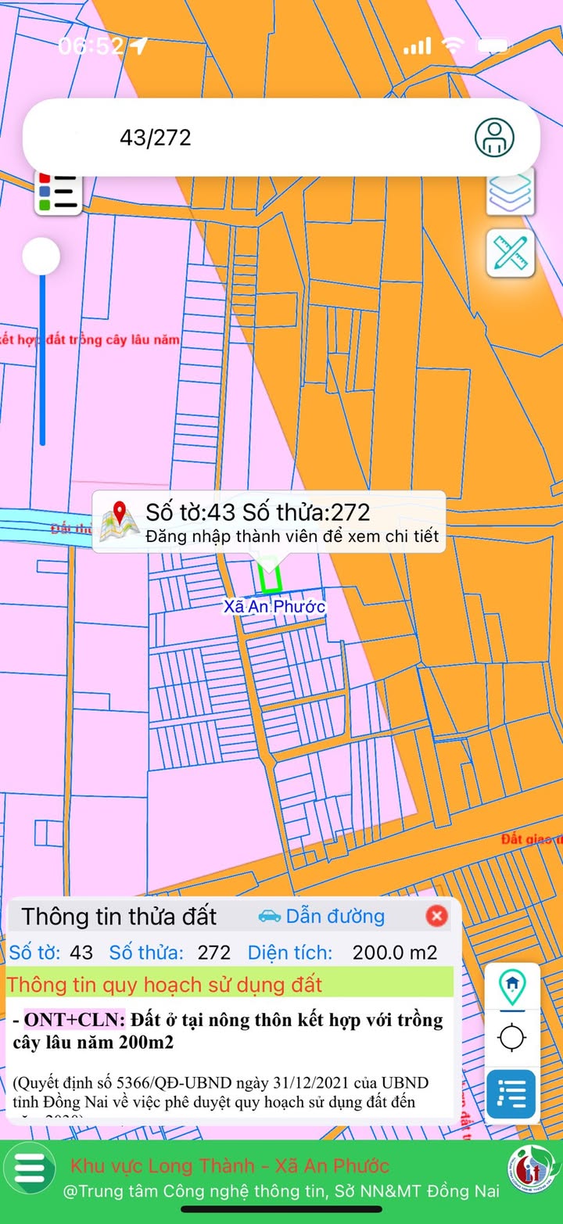Tap Đăng nhập thành viên để xem chi tiết

[x=292, y=537]
